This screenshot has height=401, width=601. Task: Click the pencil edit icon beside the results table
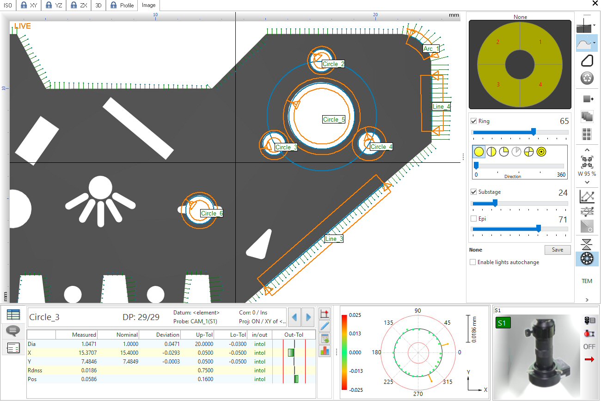click(324, 325)
